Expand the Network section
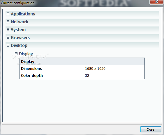Viewport: 164px width, 135px height. pos(8,22)
